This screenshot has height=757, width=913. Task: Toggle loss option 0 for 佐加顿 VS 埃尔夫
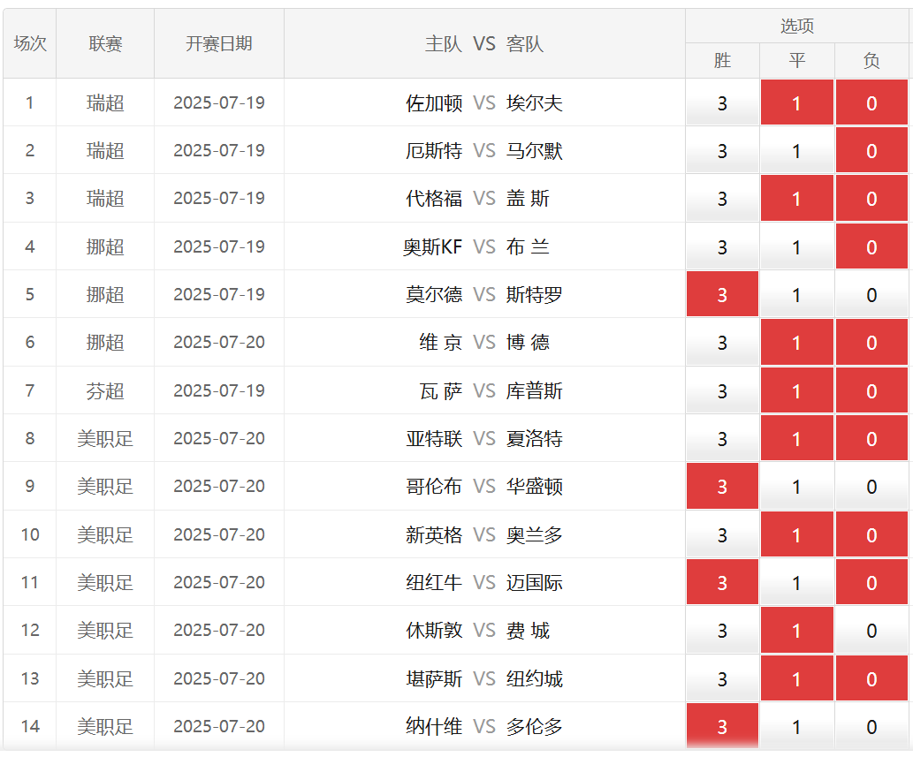click(x=871, y=102)
